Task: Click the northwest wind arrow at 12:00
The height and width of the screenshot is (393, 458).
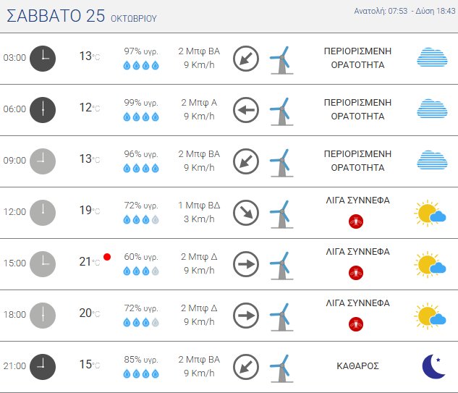Action: [x=246, y=213]
